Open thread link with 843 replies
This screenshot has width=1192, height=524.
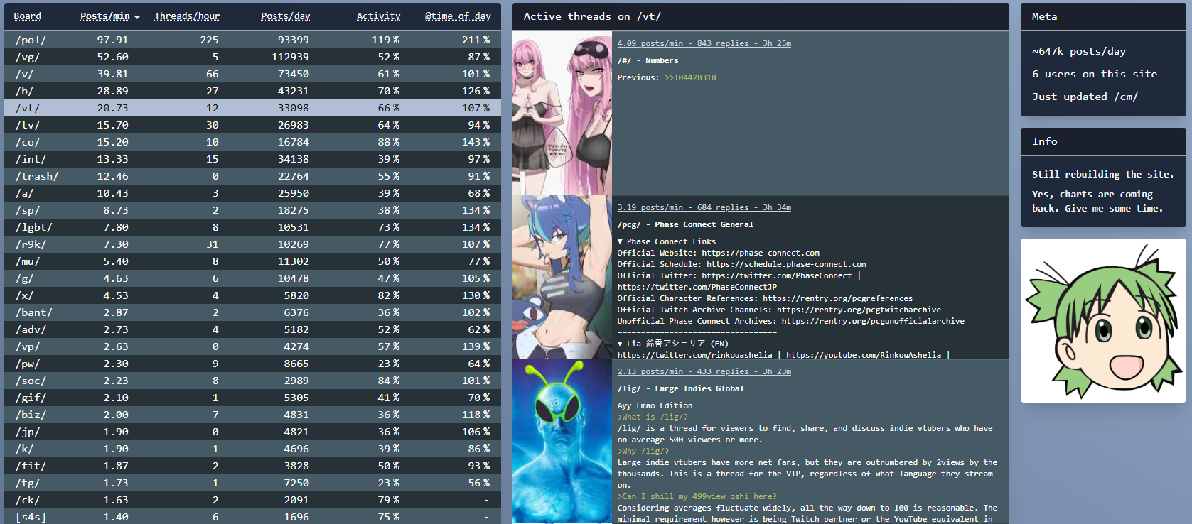click(x=704, y=43)
